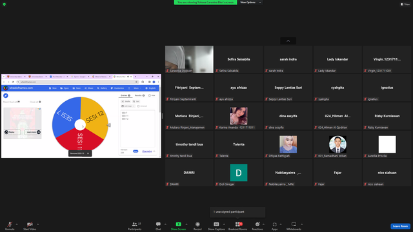
Task: Click the Shuffle entries button
Action: 126,101
